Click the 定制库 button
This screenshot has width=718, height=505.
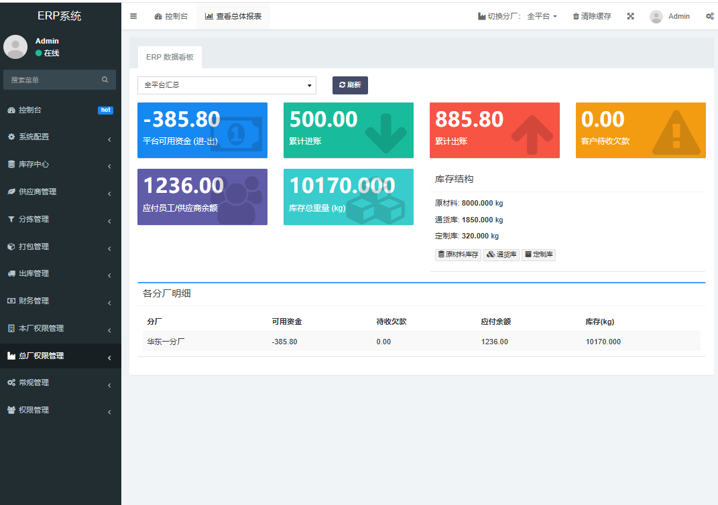(538, 255)
